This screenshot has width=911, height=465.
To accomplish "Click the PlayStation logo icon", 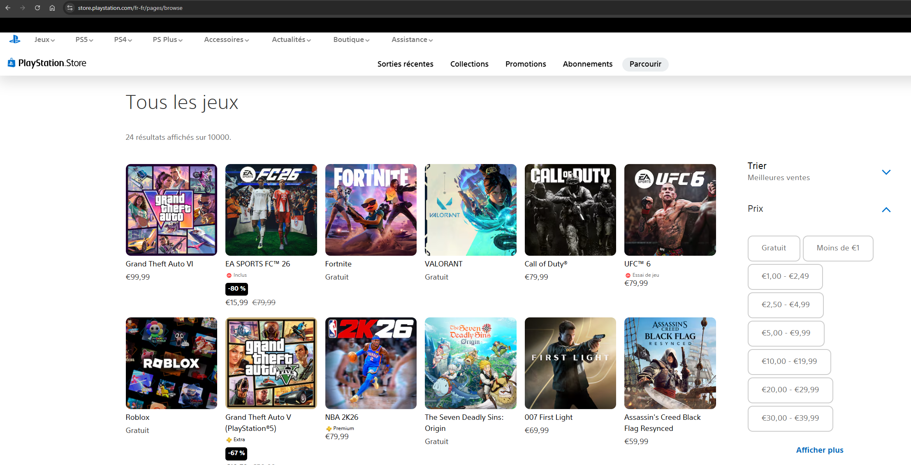I will pyautogui.click(x=15, y=39).
